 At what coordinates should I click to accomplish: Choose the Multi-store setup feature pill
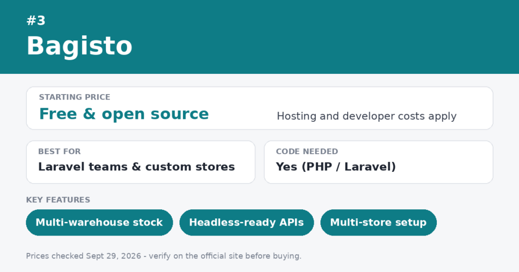point(378,222)
